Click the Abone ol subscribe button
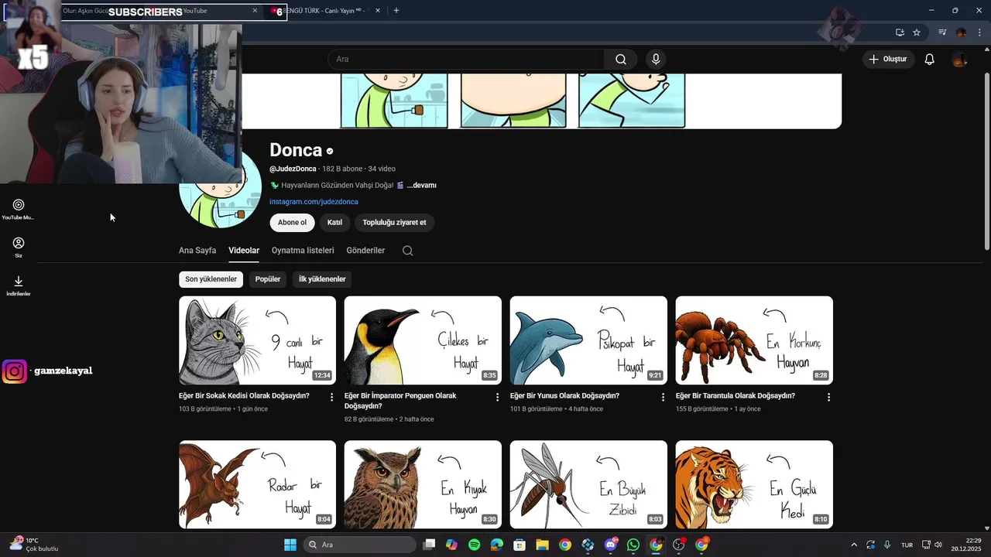This screenshot has width=991, height=557. point(292,222)
